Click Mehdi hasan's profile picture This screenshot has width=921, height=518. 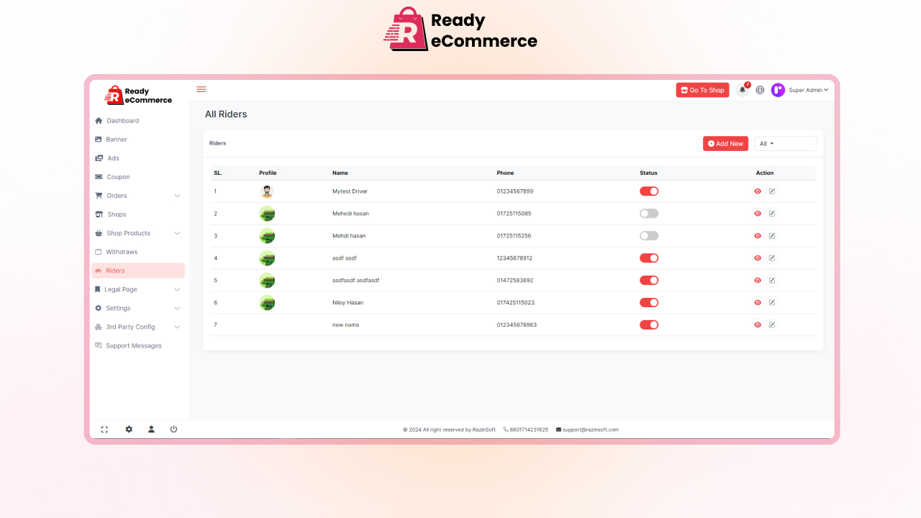[267, 235]
